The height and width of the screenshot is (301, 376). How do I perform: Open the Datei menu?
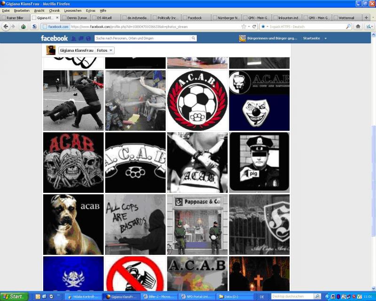6,10
